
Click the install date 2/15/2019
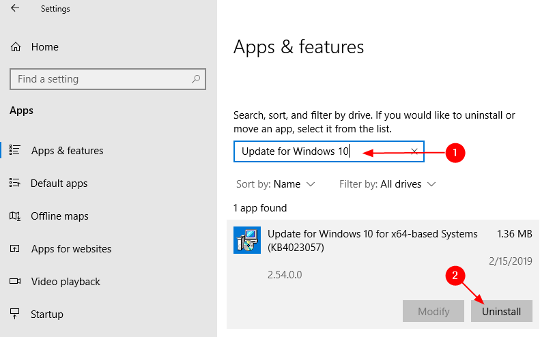pyautogui.click(x=511, y=261)
